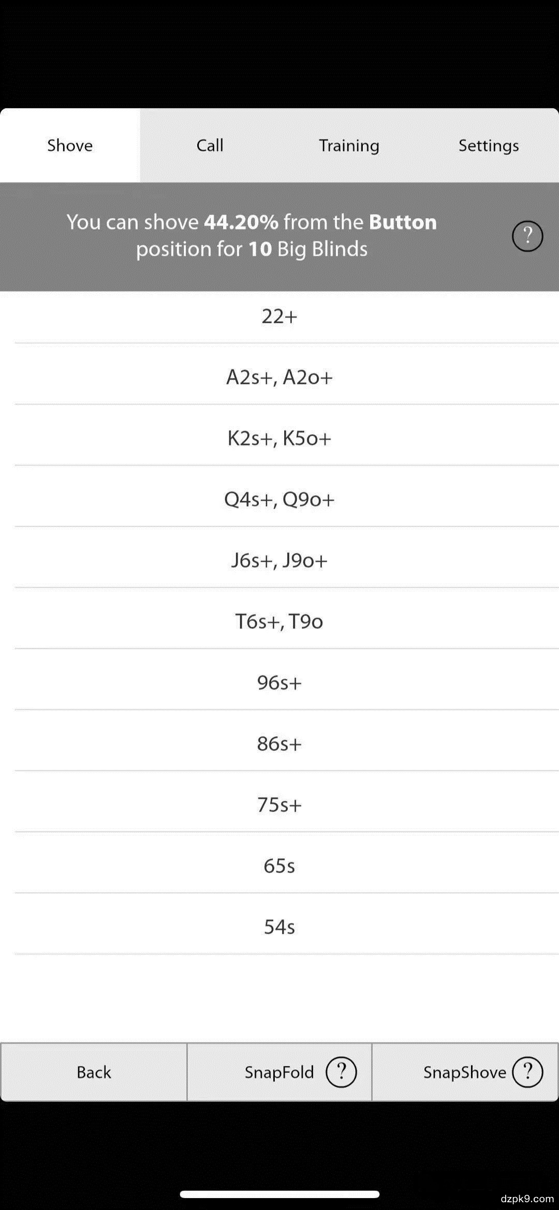Switch to the Shove tab

(x=70, y=145)
